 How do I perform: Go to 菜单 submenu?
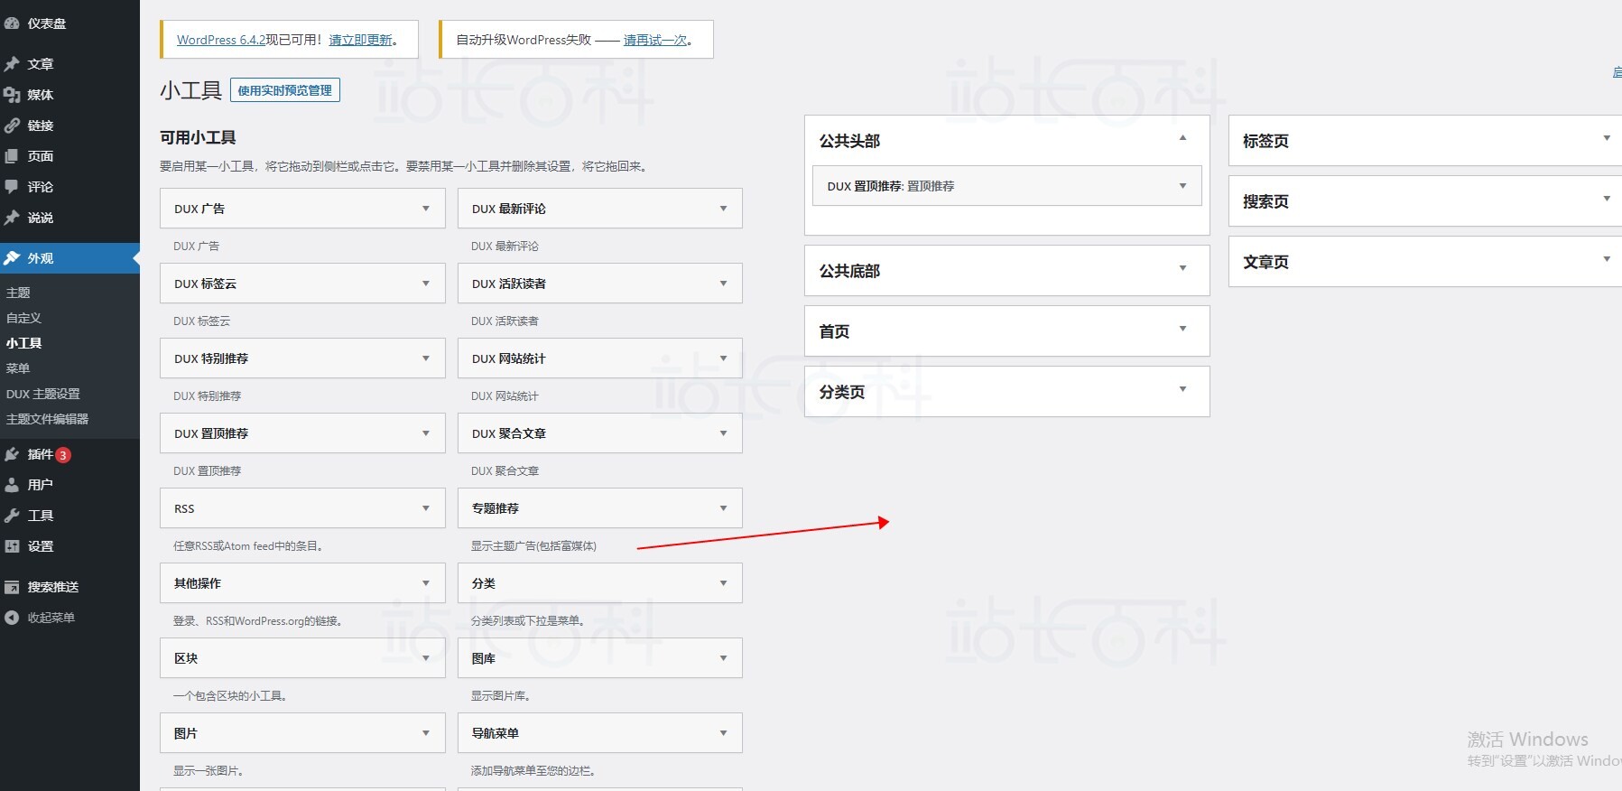click(x=18, y=368)
